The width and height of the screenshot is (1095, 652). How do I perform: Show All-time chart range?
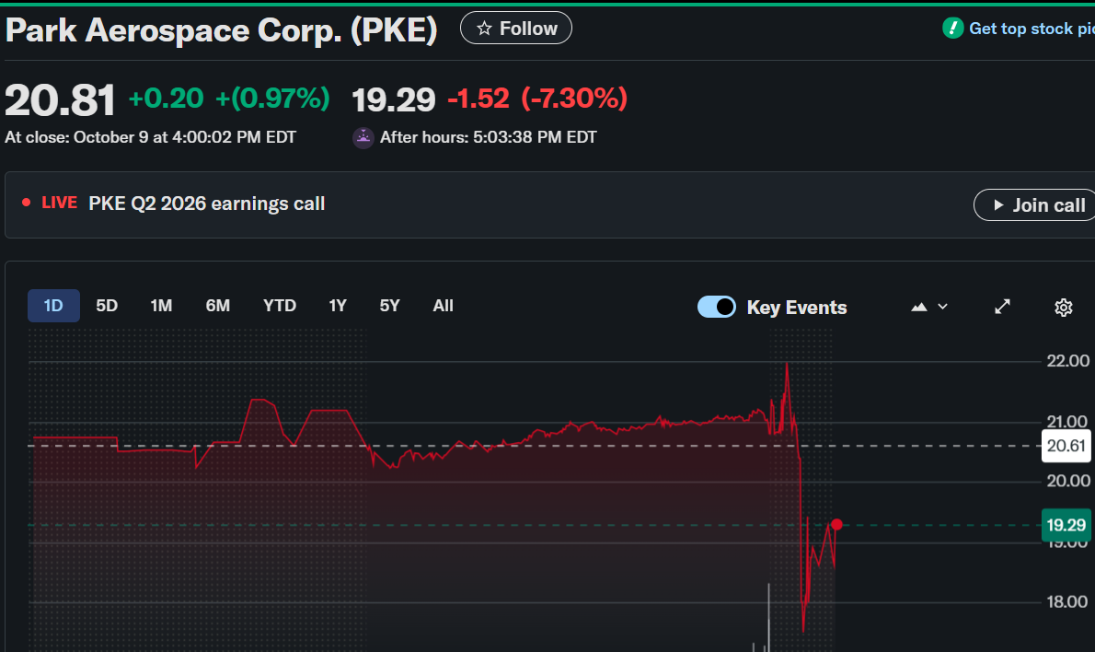click(x=444, y=306)
